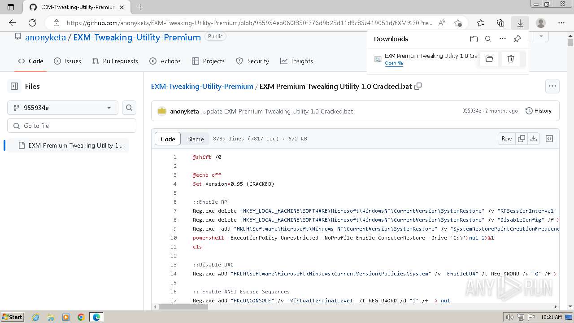Show downloaded file in folder
574x323 pixels.
[x=489, y=59]
